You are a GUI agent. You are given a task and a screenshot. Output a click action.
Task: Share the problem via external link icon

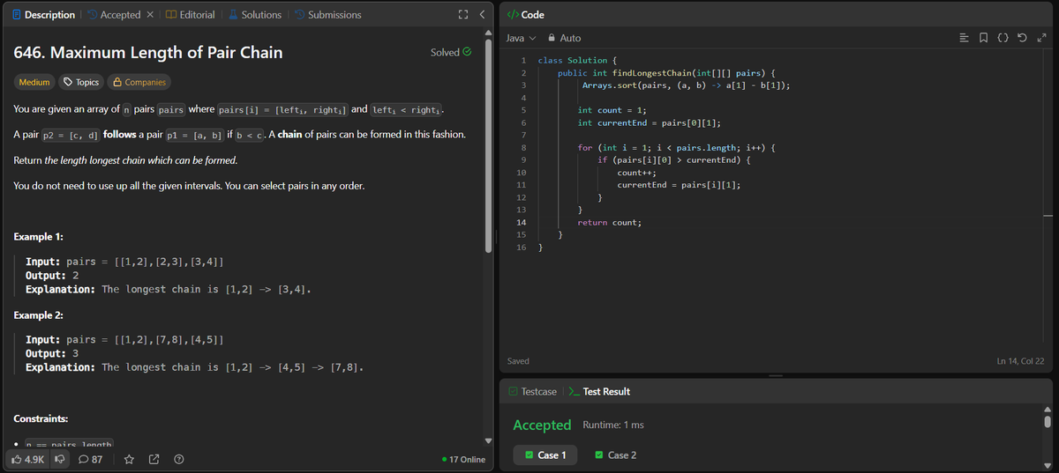(154, 459)
